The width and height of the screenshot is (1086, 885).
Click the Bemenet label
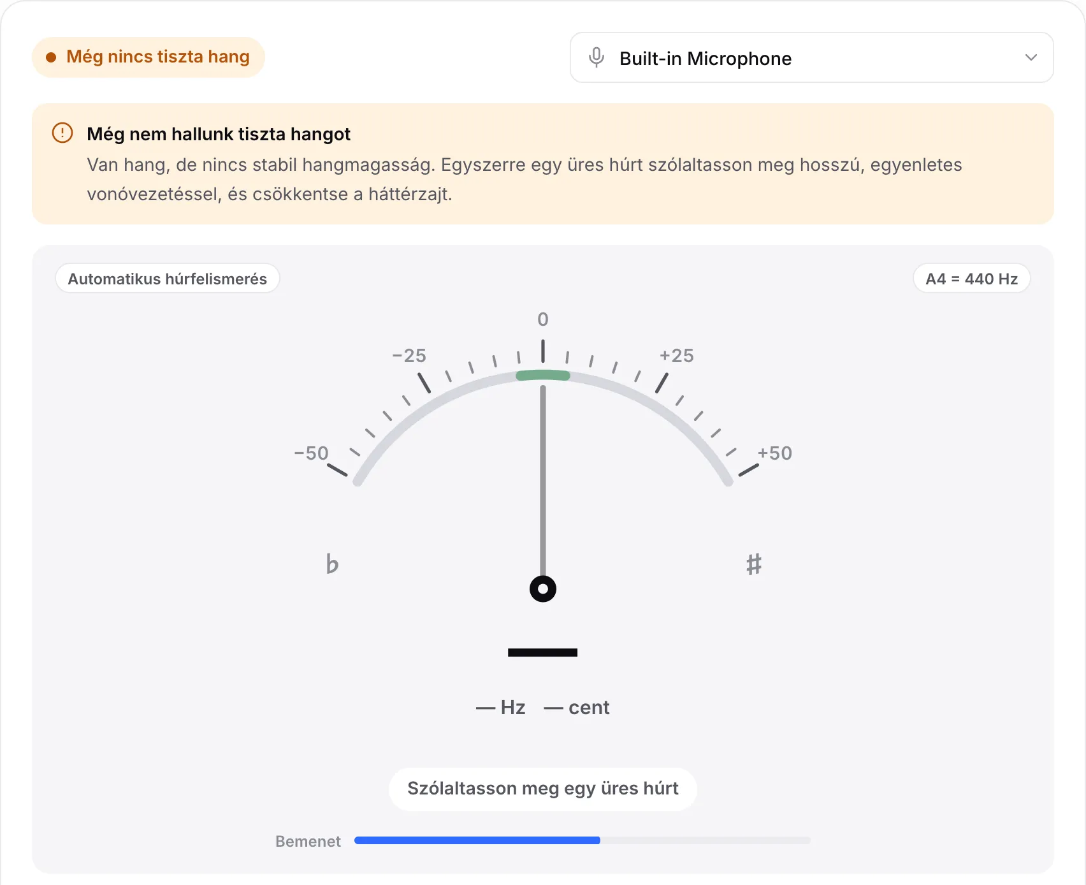308,841
